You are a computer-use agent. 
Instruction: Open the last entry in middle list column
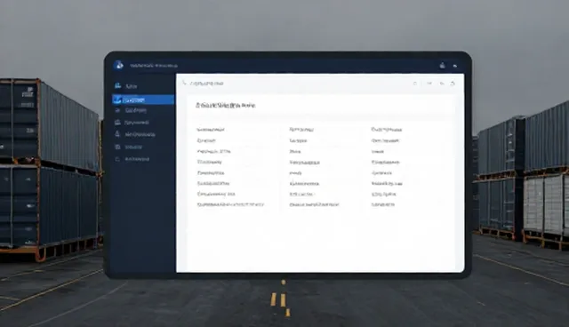point(314,204)
